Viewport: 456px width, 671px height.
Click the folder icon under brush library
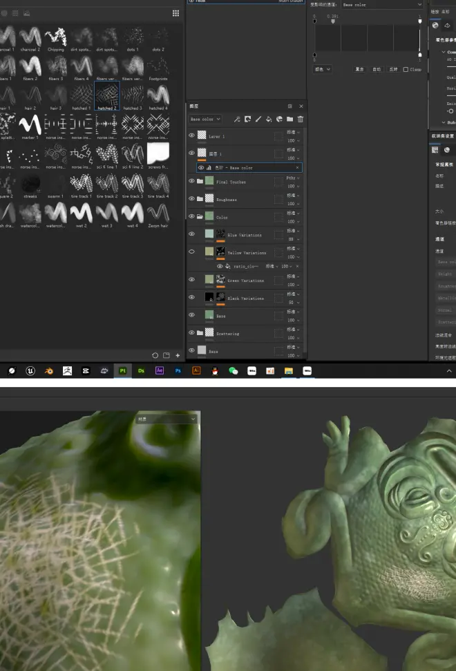click(167, 355)
